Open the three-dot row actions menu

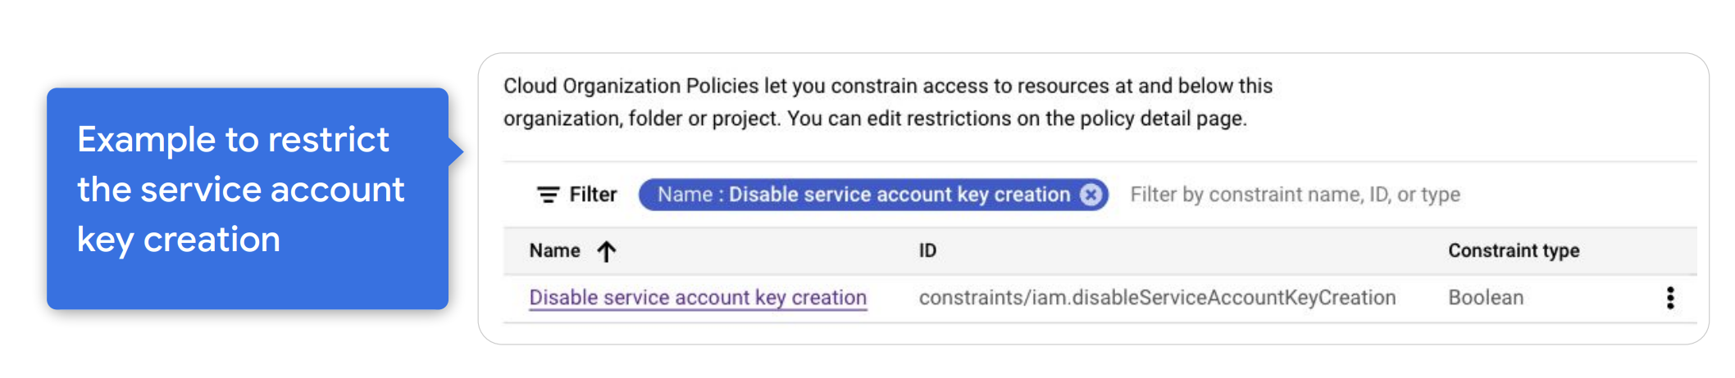[1669, 298]
